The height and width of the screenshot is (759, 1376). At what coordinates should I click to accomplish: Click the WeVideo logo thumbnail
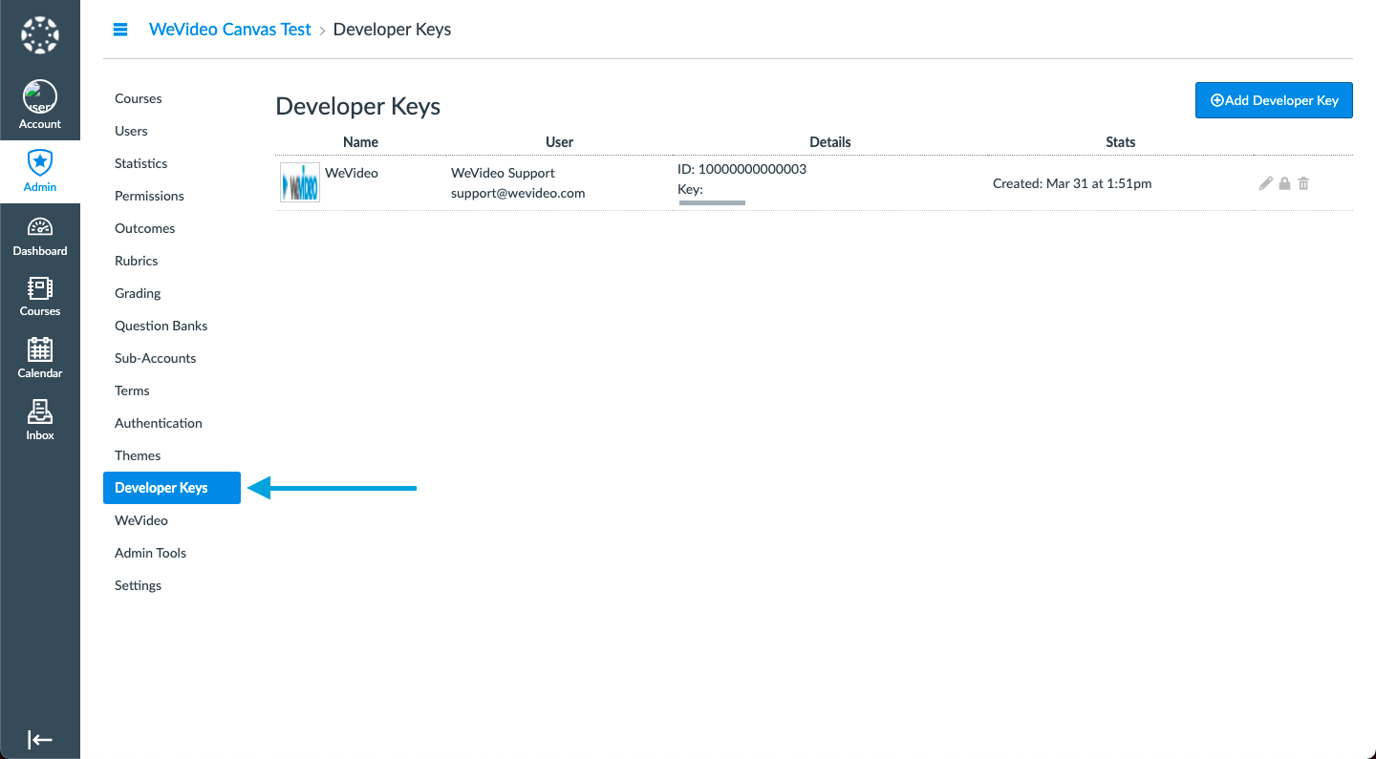tap(300, 182)
